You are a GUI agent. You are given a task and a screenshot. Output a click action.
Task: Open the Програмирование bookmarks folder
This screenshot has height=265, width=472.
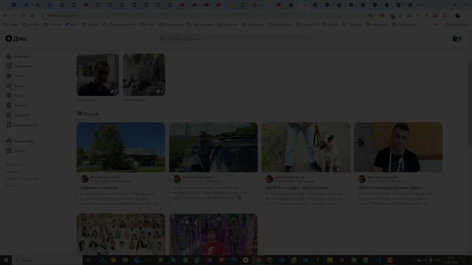tap(120, 25)
